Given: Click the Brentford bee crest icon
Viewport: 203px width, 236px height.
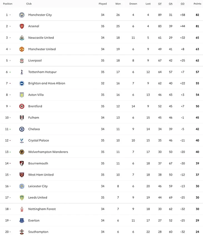Looking at the screenshot, I should tap(22, 106).
